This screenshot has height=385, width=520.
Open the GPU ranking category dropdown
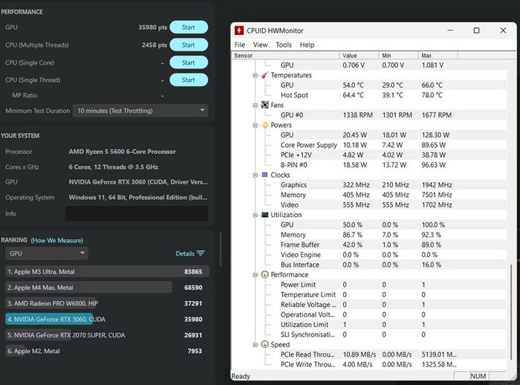click(47, 253)
